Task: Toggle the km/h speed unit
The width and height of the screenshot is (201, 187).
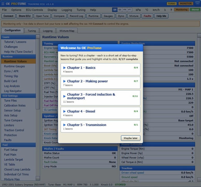Action: pyautogui.click(x=156, y=10)
